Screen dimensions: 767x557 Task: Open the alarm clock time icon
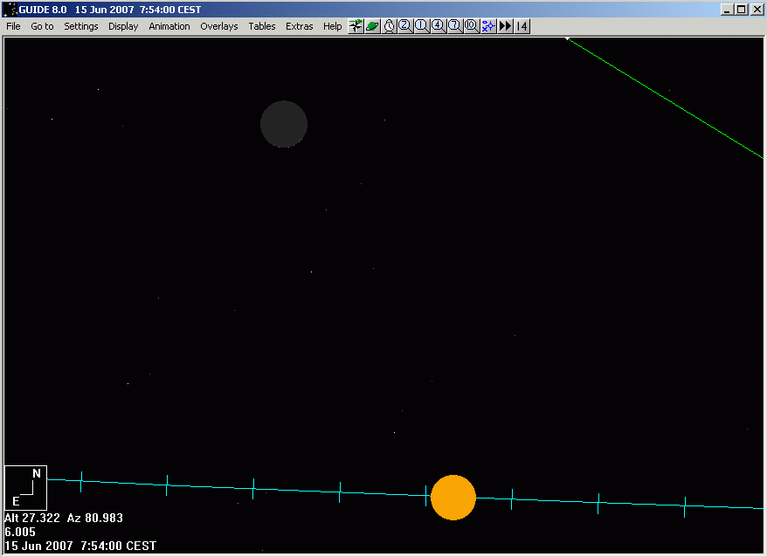pyautogui.click(x=390, y=26)
